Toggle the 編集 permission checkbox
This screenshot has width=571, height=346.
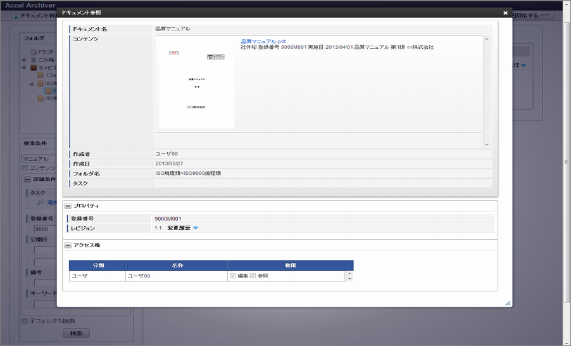point(233,276)
